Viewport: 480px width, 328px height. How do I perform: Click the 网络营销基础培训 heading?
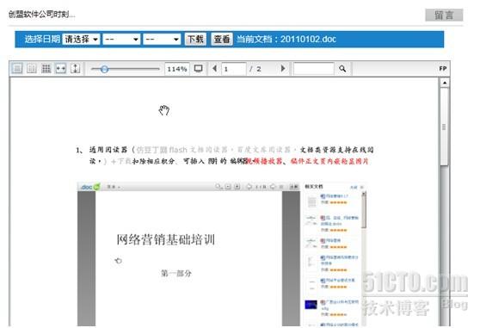[166, 239]
